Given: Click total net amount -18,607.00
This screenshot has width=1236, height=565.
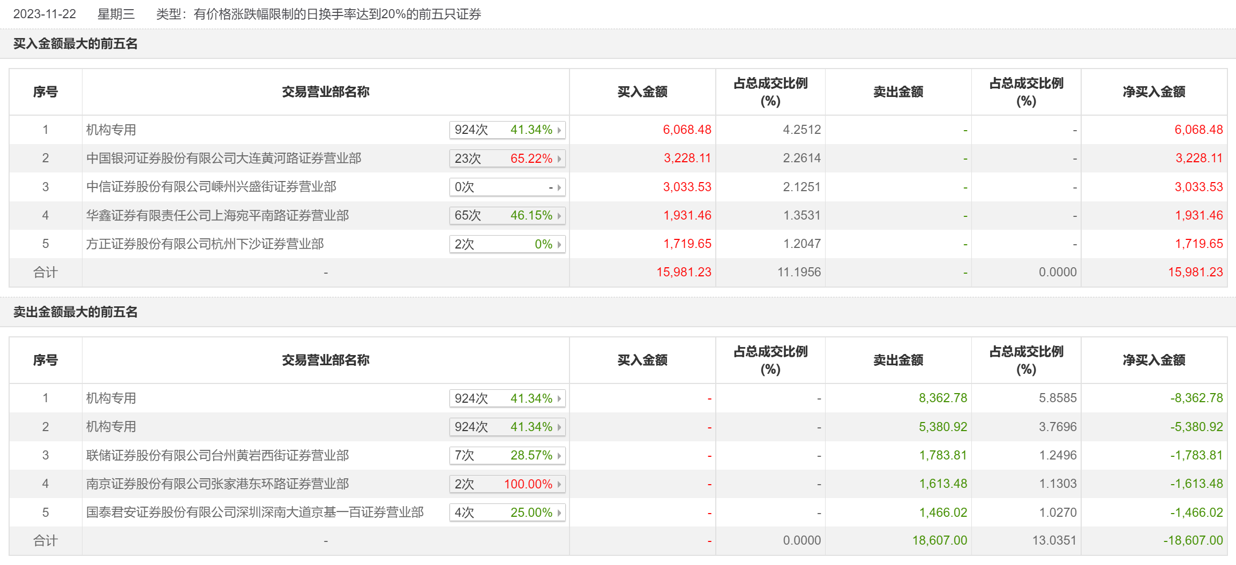Looking at the screenshot, I should click(x=1194, y=540).
